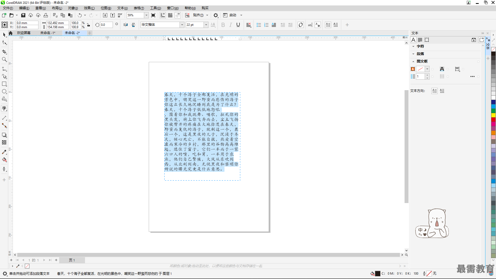Click the Print icon in toolbar
The image size is (496, 279).
[x=46, y=15]
